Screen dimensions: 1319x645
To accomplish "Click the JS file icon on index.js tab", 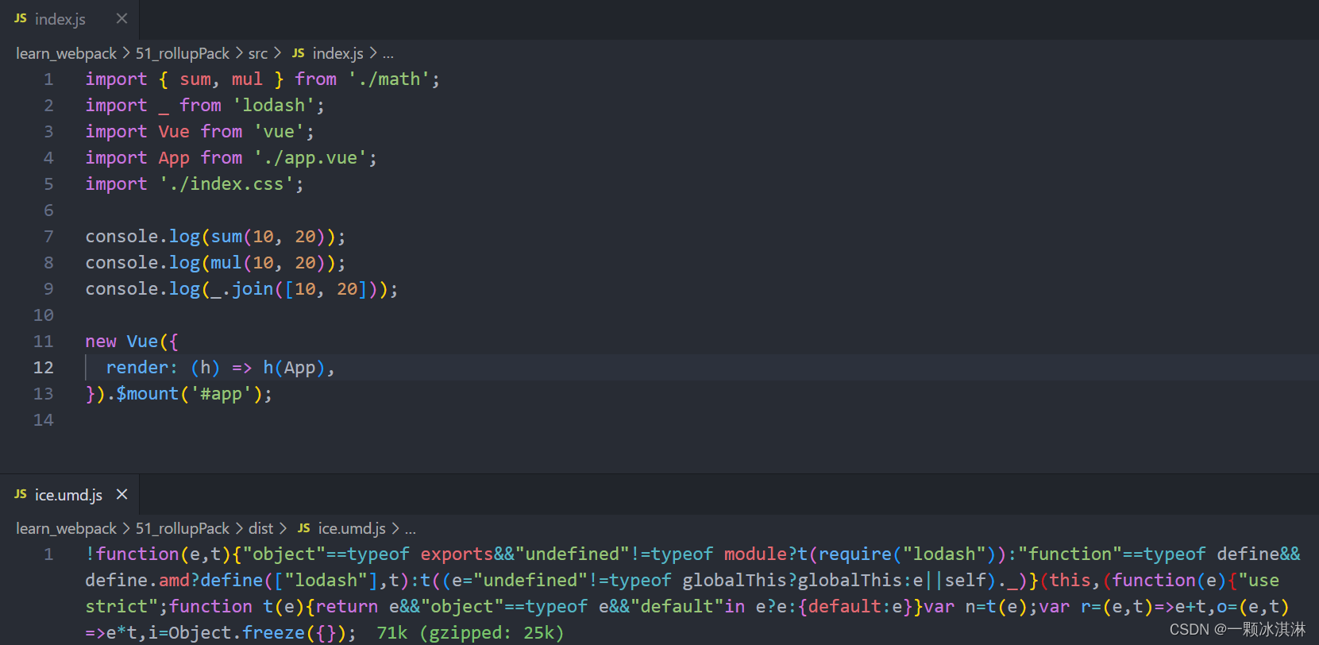I will tap(21, 18).
